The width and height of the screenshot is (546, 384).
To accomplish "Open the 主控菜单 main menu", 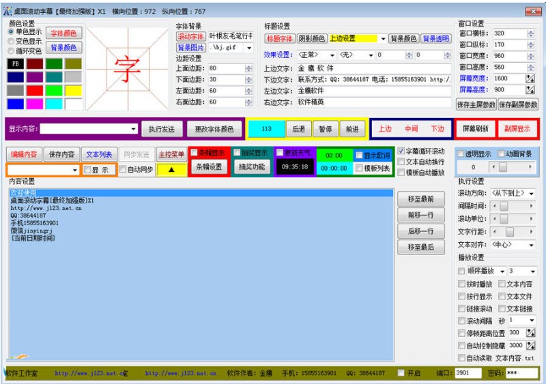I will point(171,155).
